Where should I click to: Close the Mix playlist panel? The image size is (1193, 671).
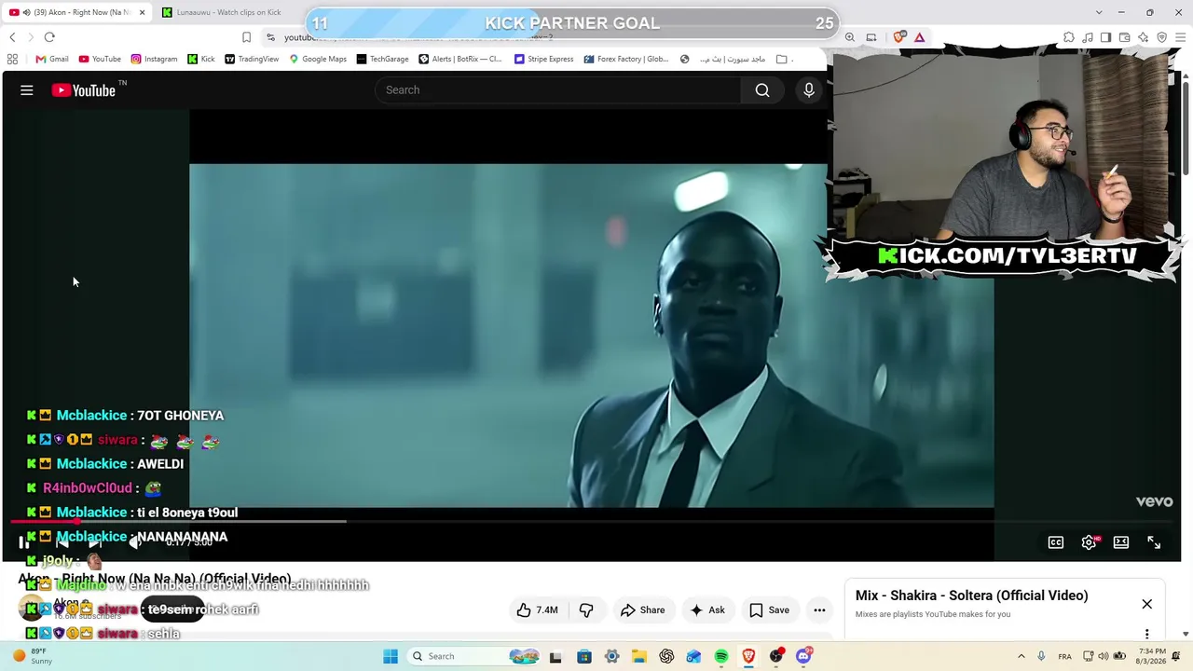pyautogui.click(x=1147, y=604)
